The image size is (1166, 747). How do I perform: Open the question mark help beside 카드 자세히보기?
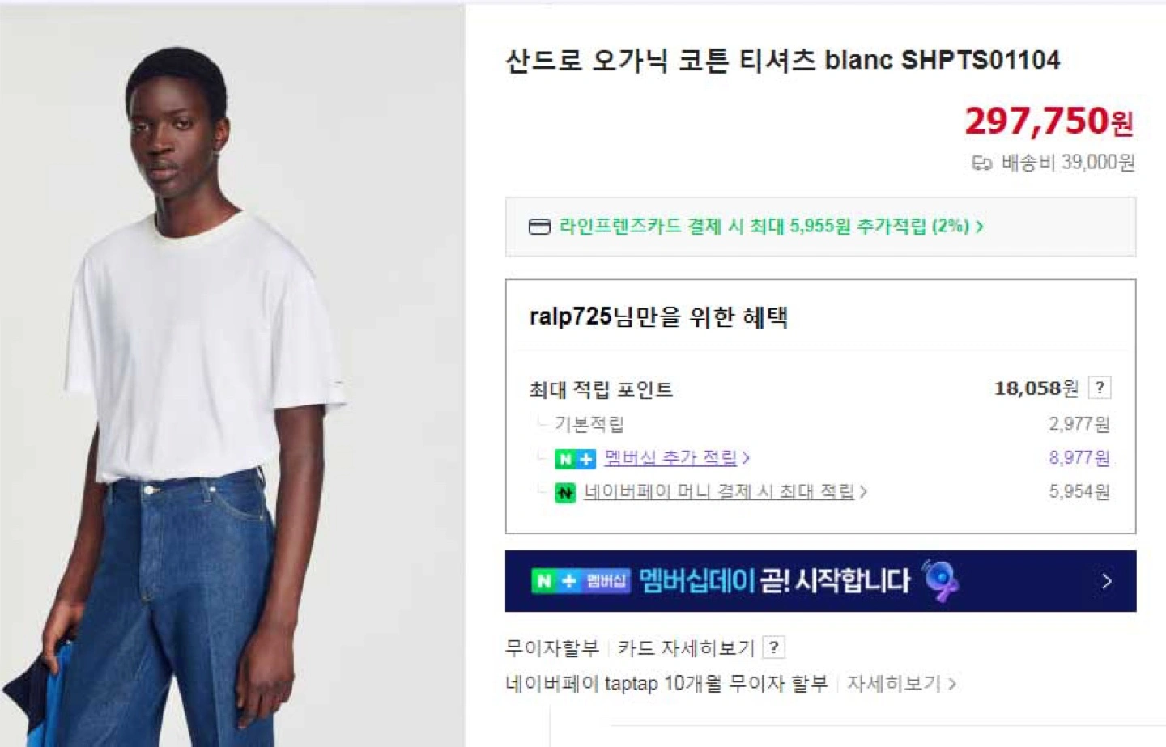coord(774,647)
